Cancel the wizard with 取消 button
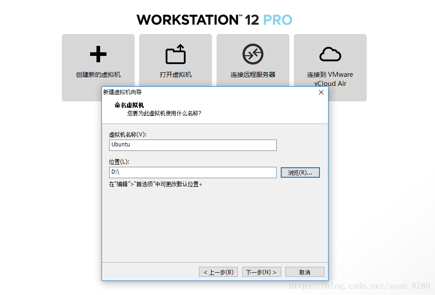The image size is (435, 295). [x=304, y=272]
